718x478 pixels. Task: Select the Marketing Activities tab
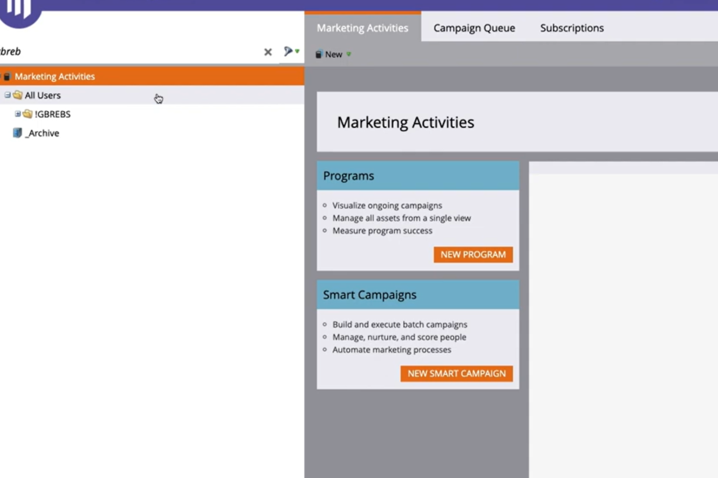point(362,28)
